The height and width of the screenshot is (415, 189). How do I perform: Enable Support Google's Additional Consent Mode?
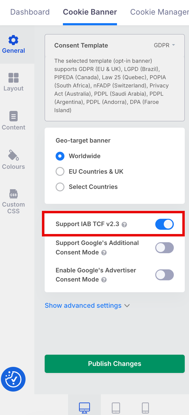coord(164,248)
